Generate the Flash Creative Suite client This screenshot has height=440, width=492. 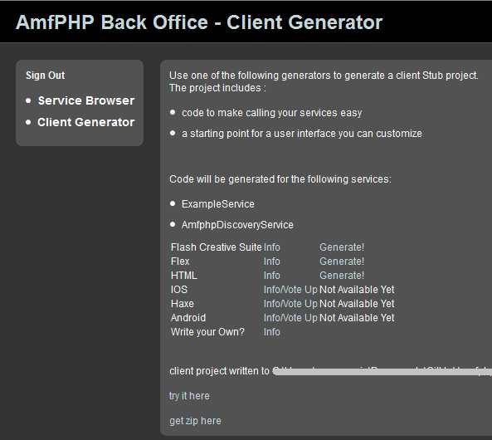[x=342, y=247]
